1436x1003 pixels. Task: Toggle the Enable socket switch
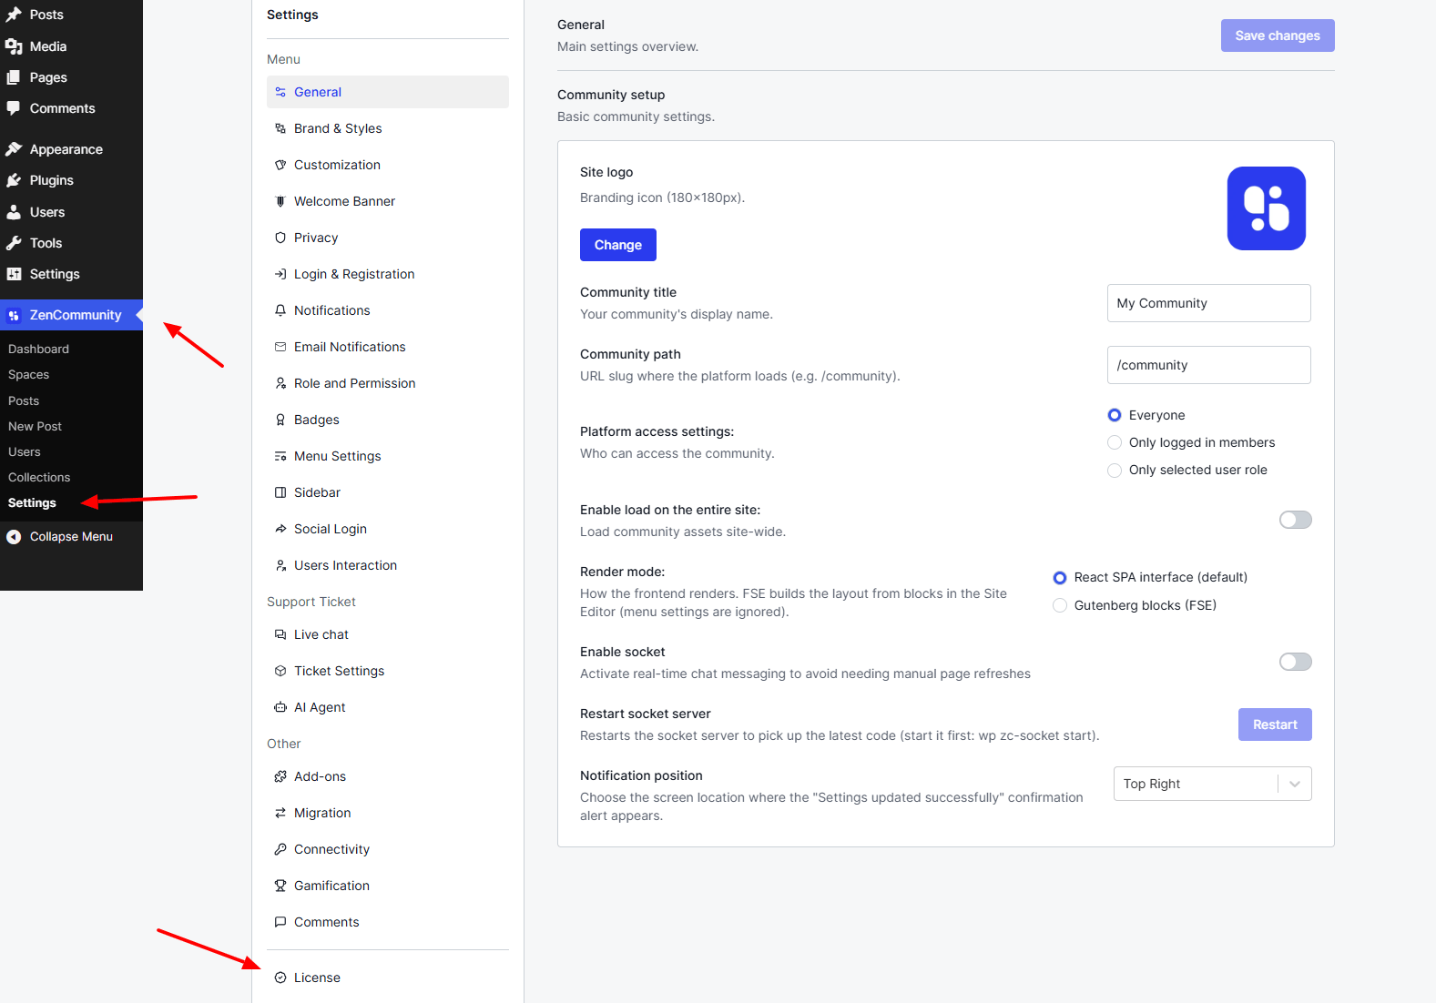pos(1295,662)
